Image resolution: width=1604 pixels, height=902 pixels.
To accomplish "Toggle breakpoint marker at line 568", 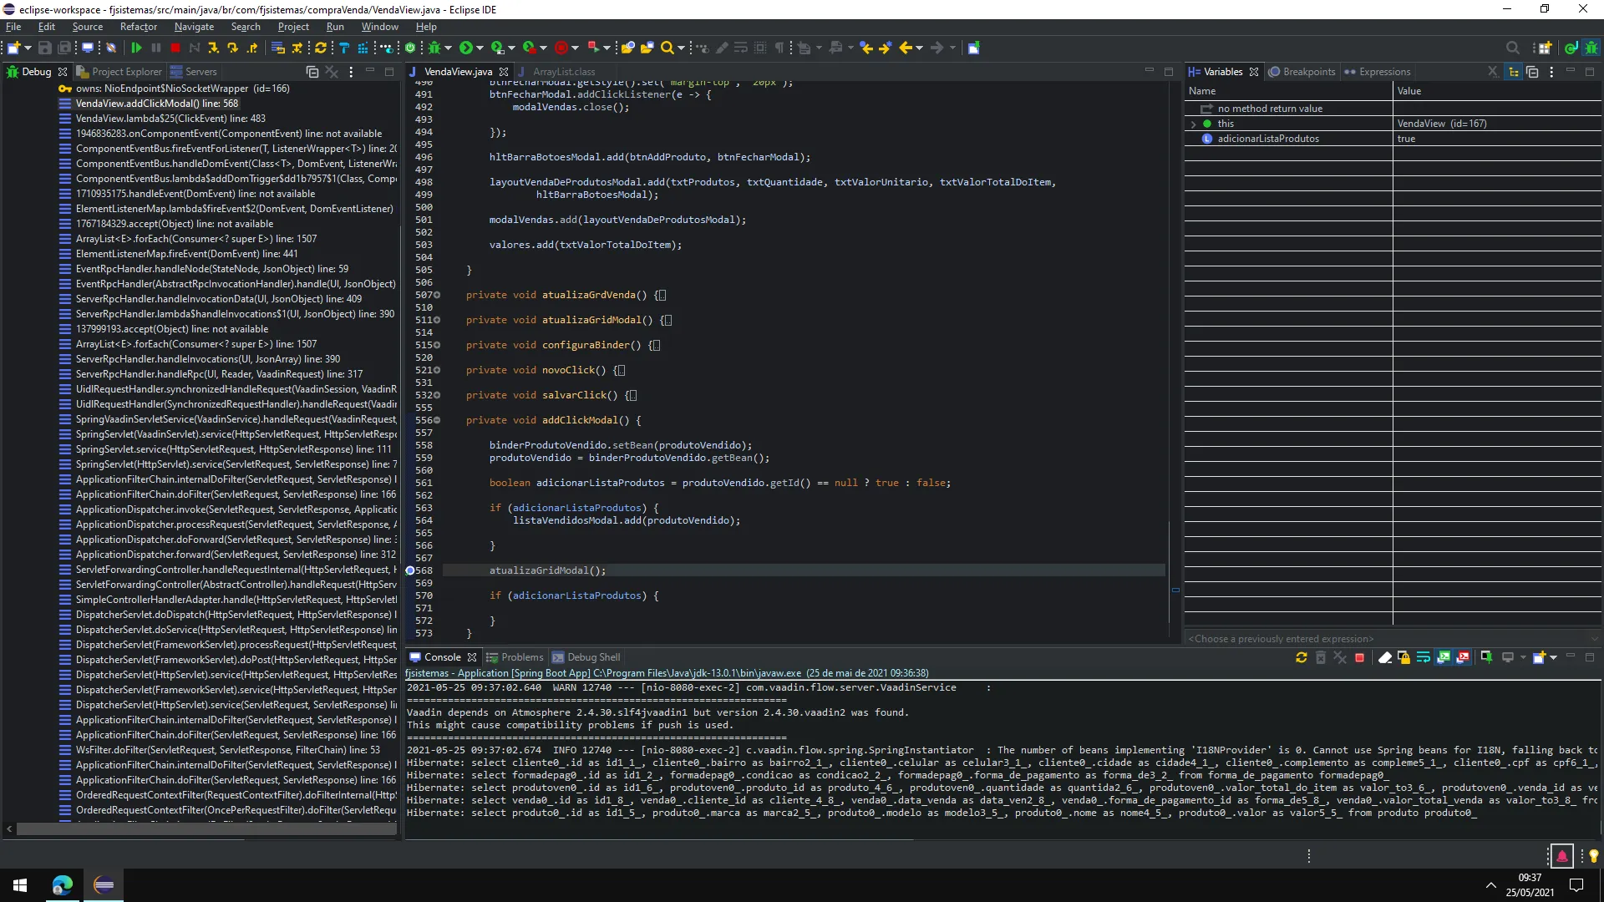I will pos(410,571).
